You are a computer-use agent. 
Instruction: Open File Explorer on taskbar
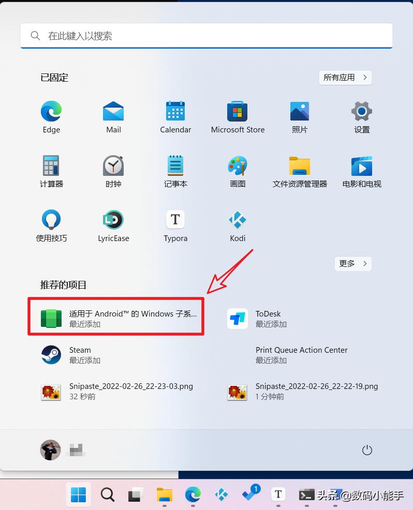pos(165,494)
